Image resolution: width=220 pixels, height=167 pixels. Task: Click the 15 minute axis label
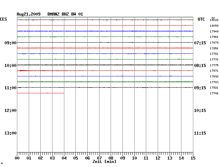click(193, 158)
